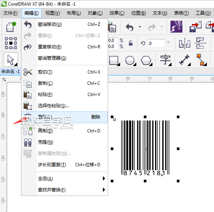Choose 重复移动(R) from the menu
Screen dimensions: 214x212
point(65,47)
